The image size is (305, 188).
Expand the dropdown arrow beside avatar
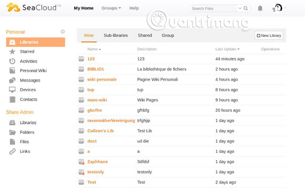coord(285,8)
